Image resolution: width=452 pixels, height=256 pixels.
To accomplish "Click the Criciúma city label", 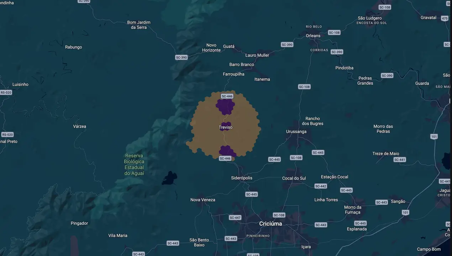I will (x=270, y=224).
